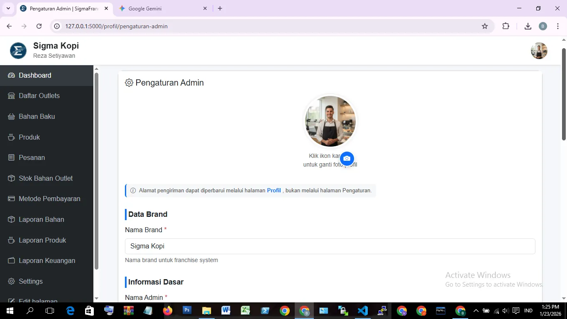The image size is (567, 319).
Task: Open the tab search dropdown arrow
Action: [x=8, y=8]
